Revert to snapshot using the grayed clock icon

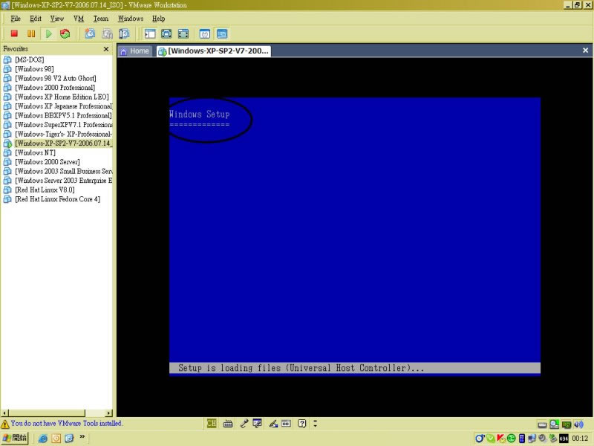coord(107,33)
